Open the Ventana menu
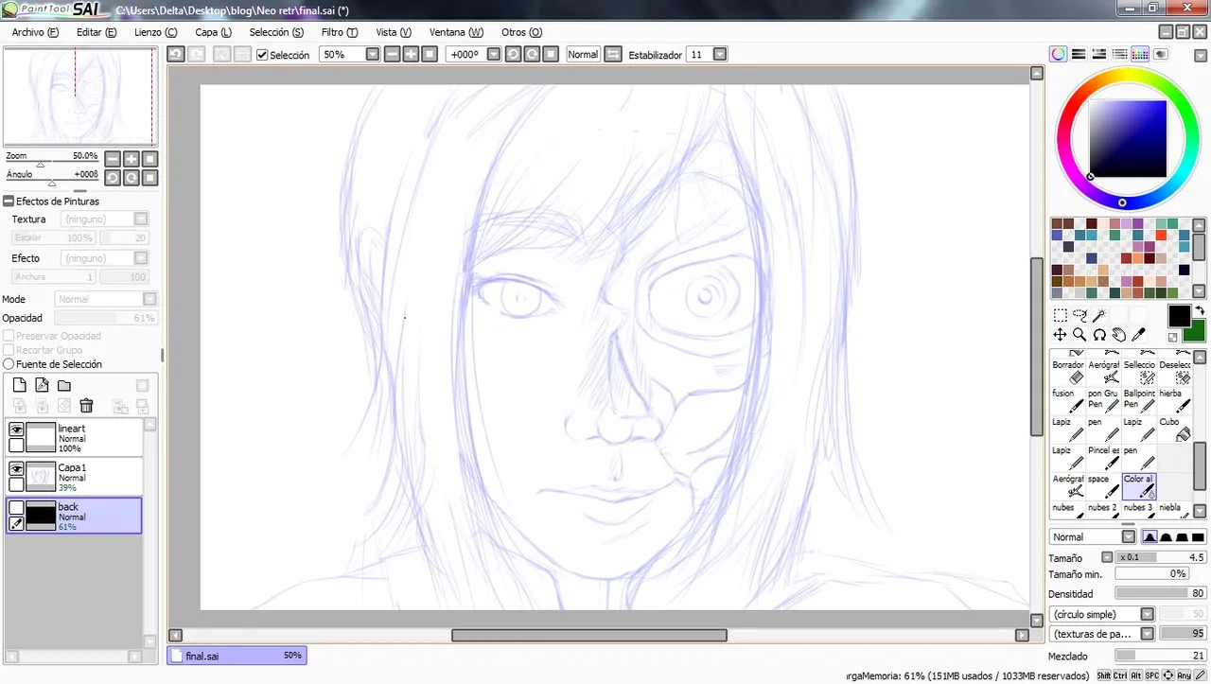The image size is (1211, 684). tap(456, 32)
